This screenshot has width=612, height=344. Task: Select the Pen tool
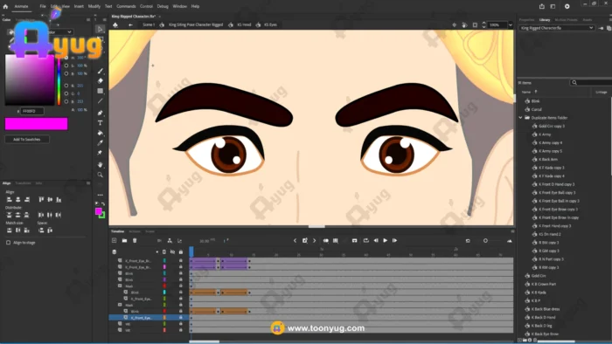[x=101, y=113]
